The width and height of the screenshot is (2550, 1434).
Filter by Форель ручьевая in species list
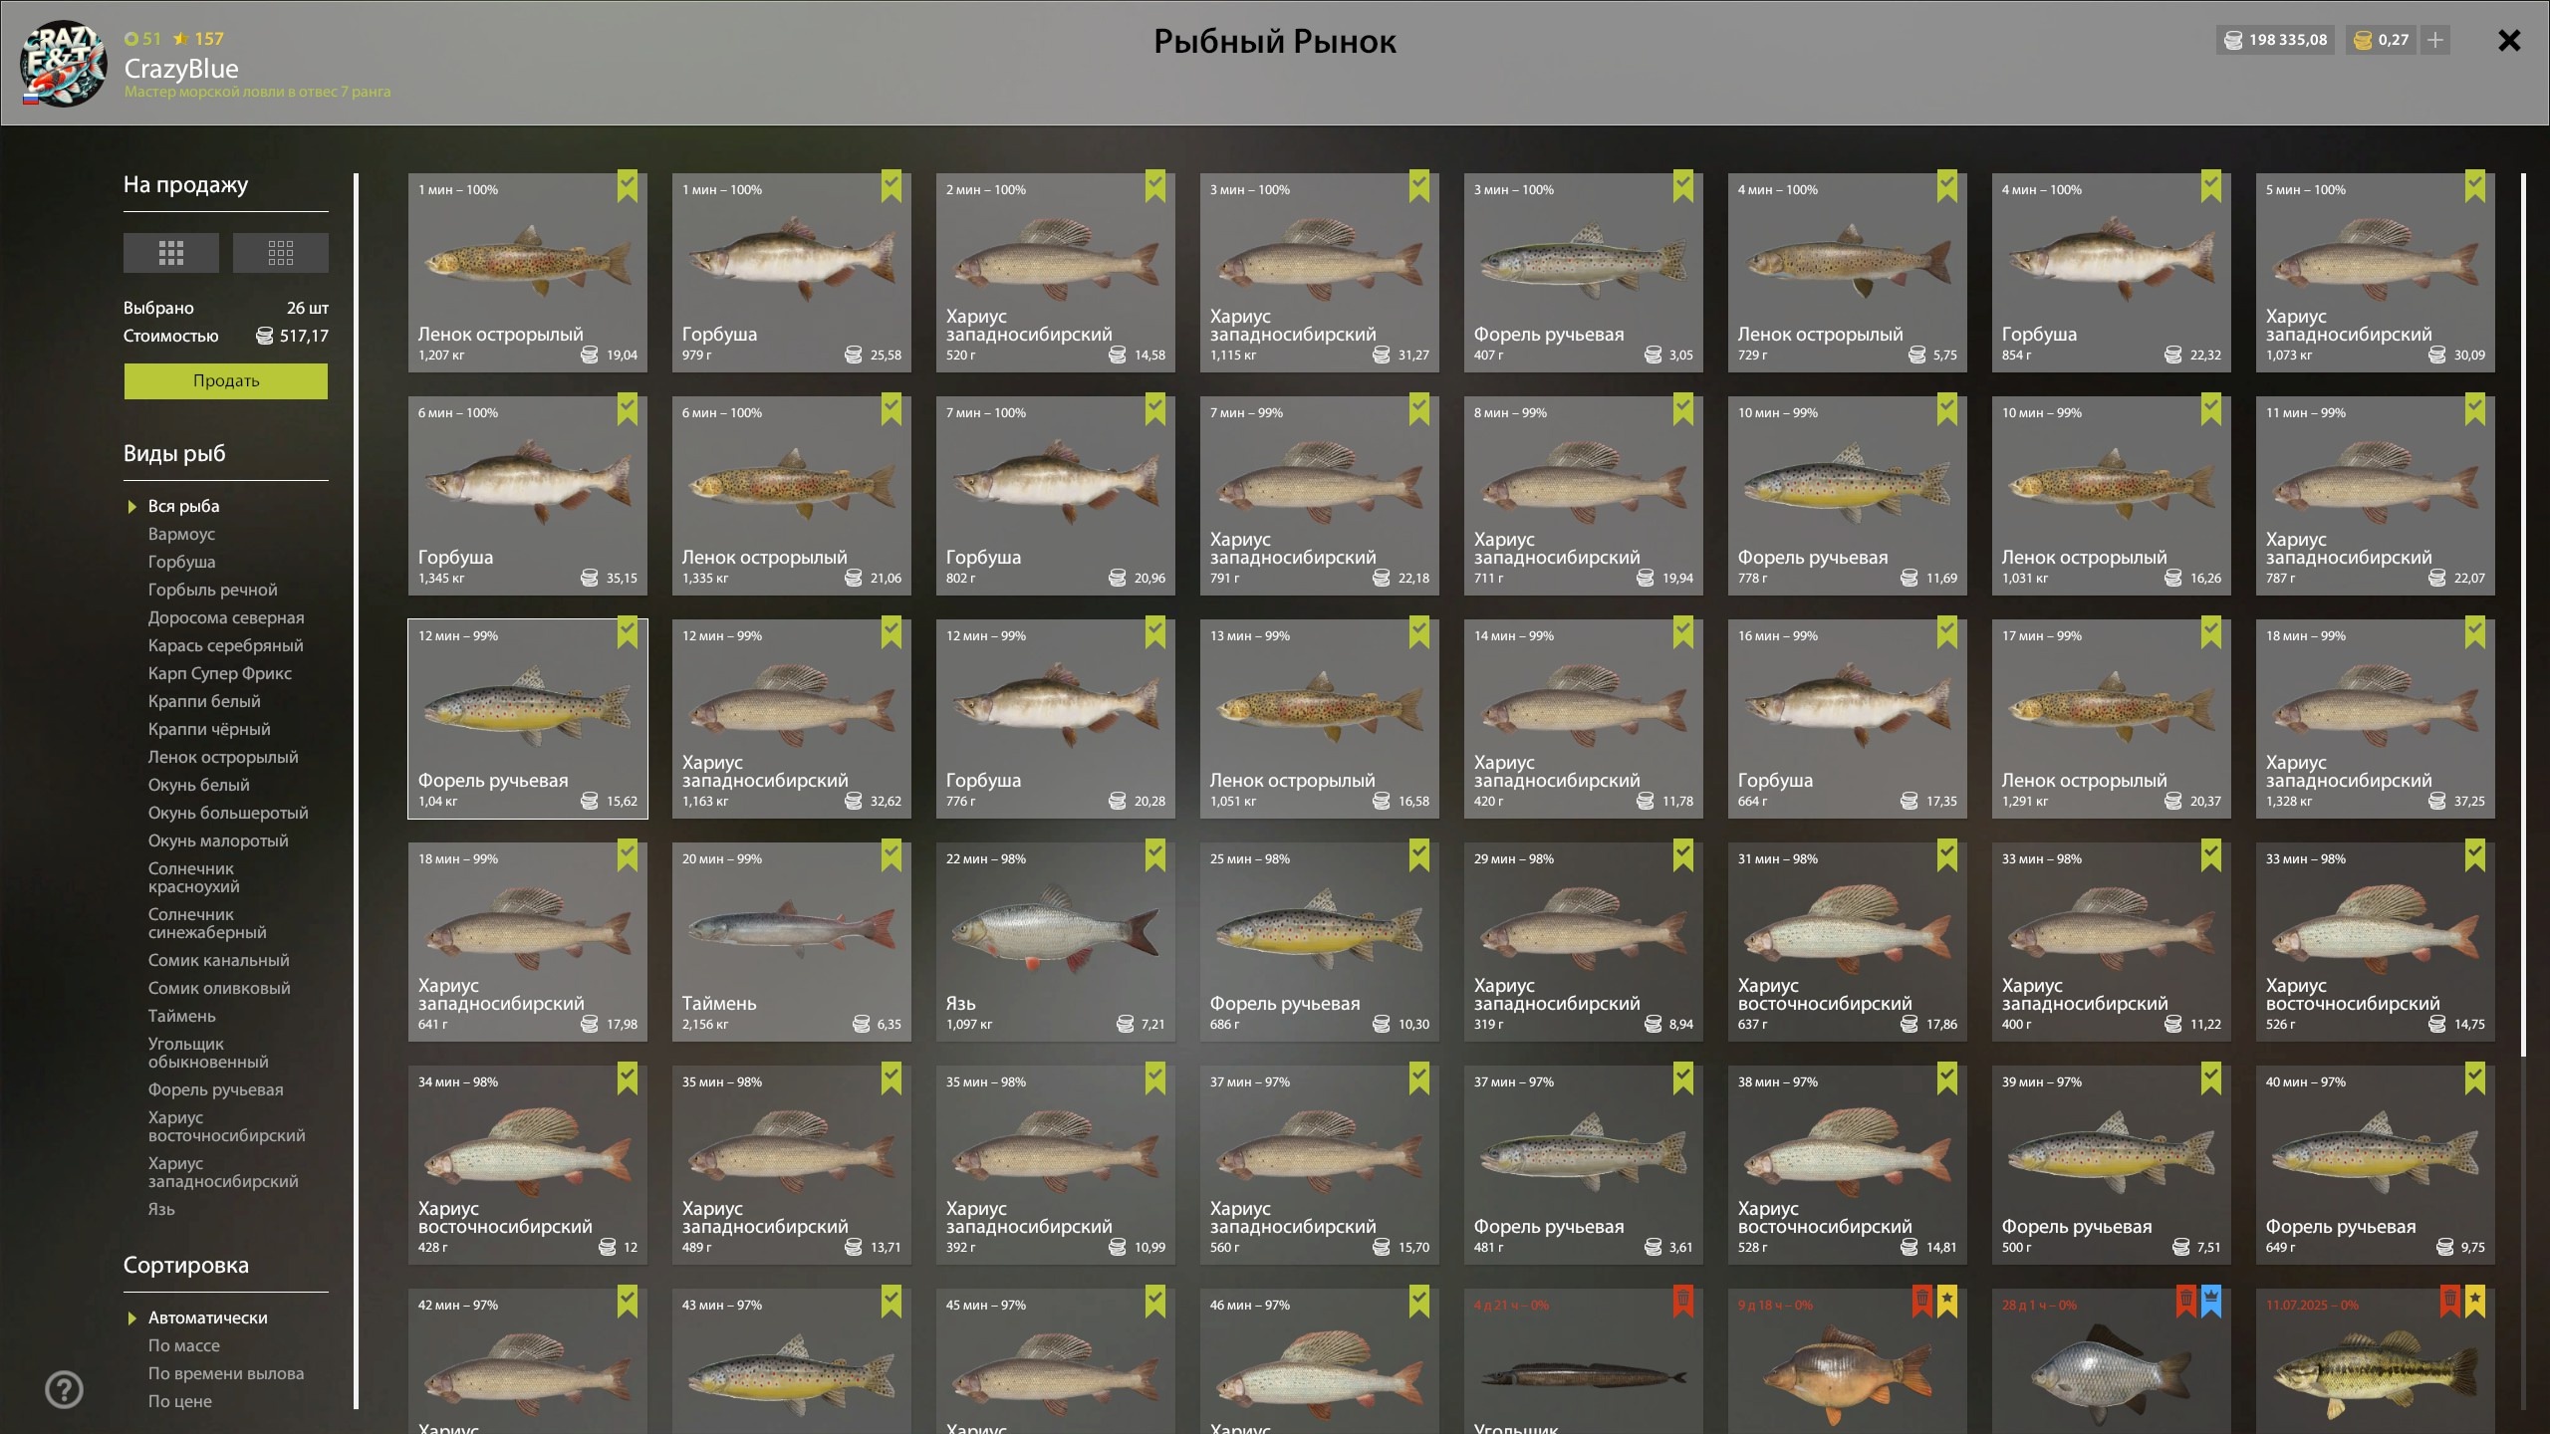pos(216,1089)
